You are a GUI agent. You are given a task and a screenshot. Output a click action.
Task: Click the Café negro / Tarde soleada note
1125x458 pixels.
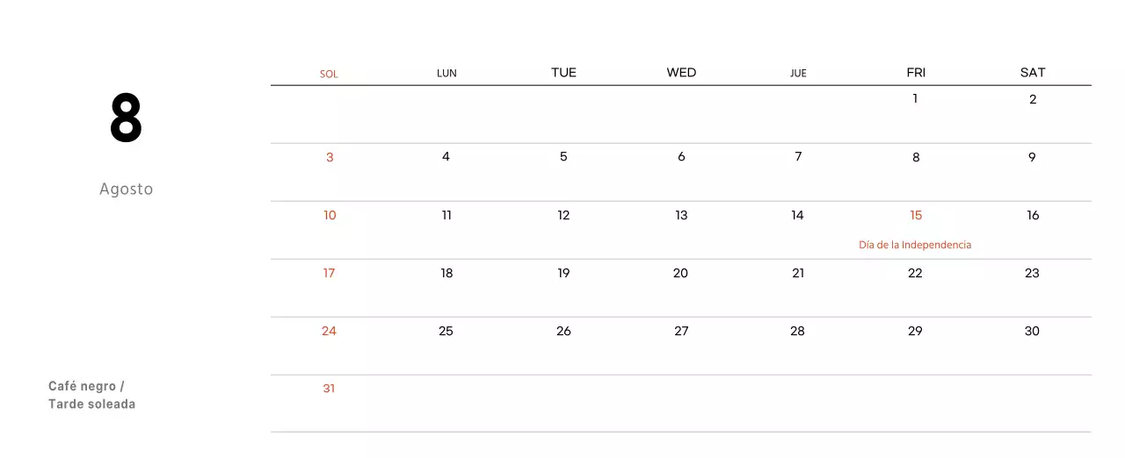[x=91, y=395]
